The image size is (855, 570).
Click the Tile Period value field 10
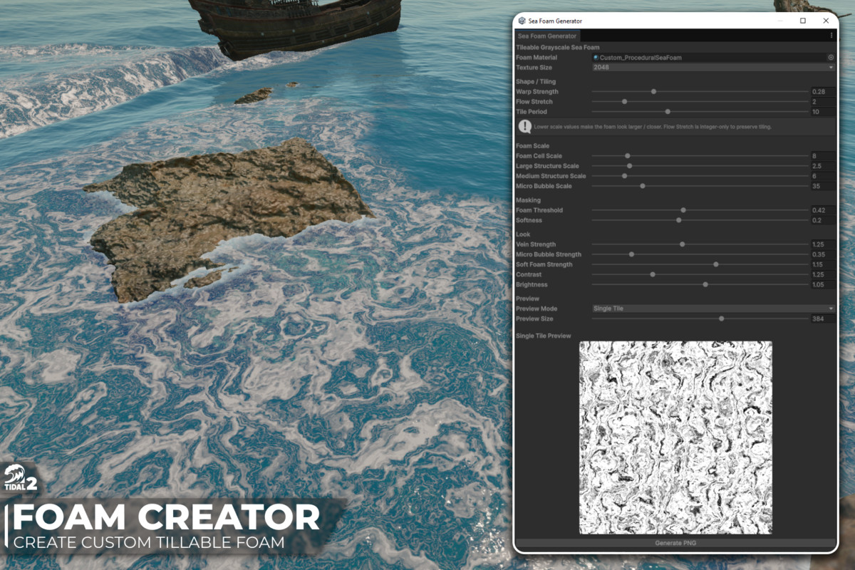822,112
